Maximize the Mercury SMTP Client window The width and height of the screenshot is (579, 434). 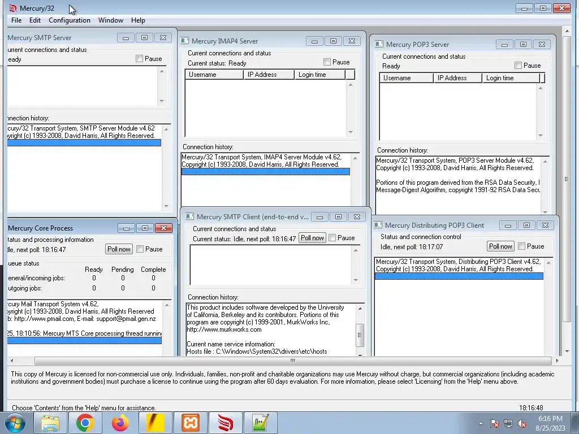point(338,216)
